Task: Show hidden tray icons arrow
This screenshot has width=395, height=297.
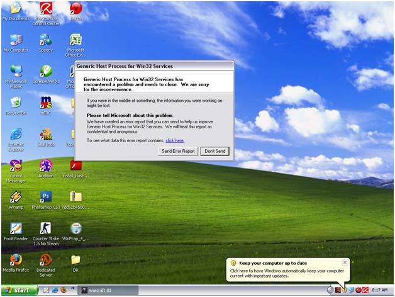Action: point(330,290)
